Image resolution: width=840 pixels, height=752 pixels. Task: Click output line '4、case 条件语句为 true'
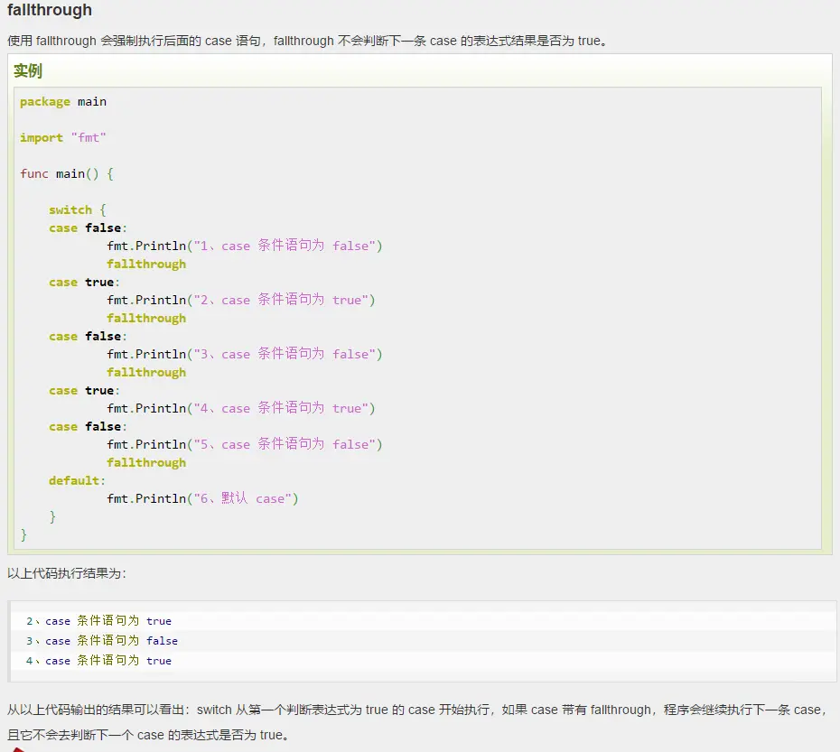click(99, 661)
